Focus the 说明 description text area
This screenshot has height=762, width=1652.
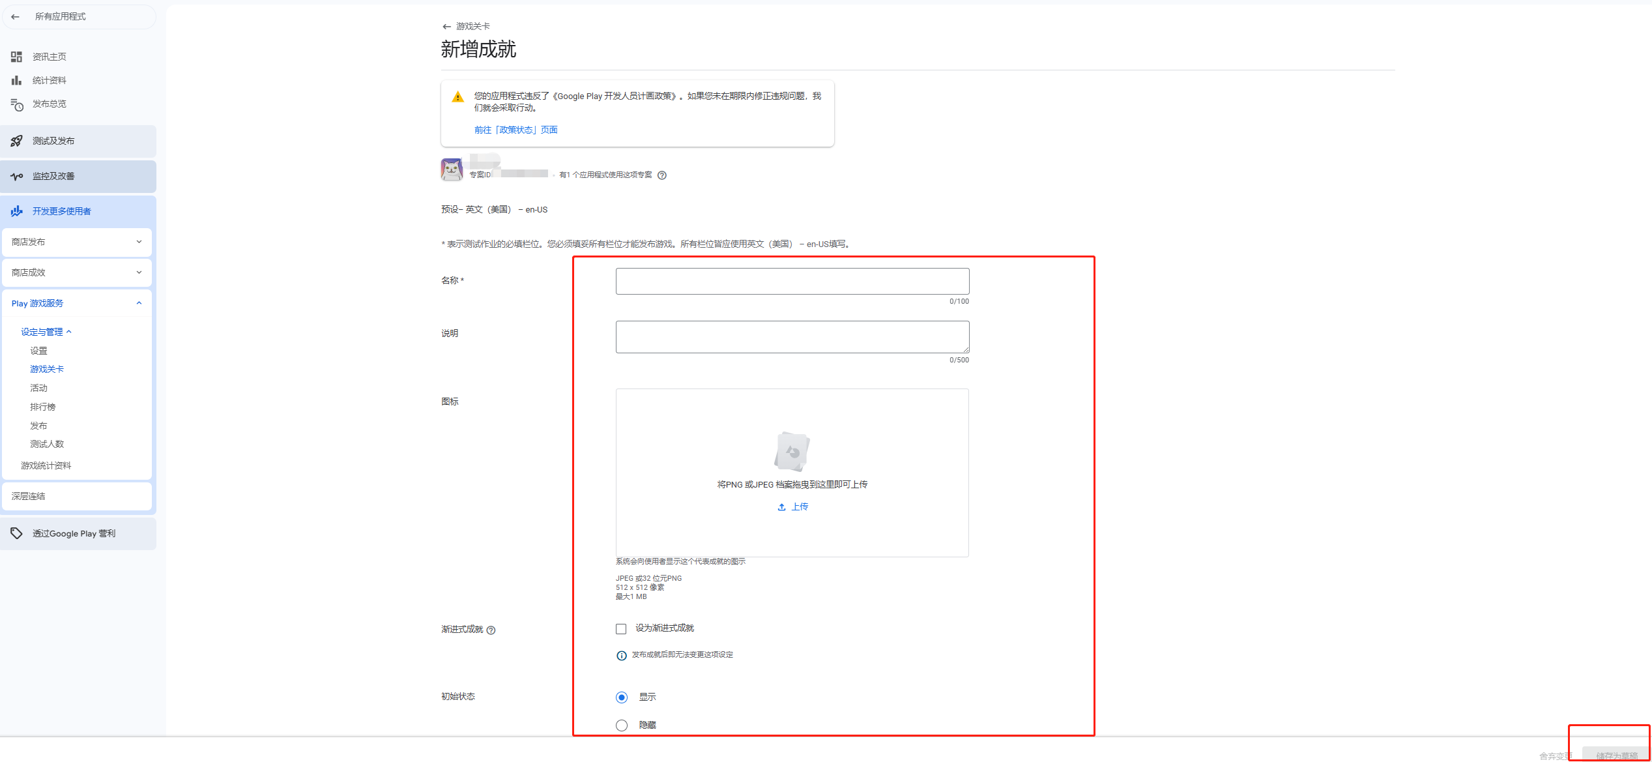tap(792, 337)
